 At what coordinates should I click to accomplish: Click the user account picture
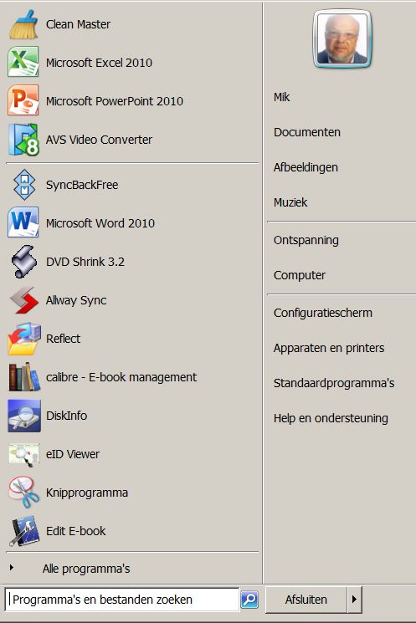pos(342,39)
